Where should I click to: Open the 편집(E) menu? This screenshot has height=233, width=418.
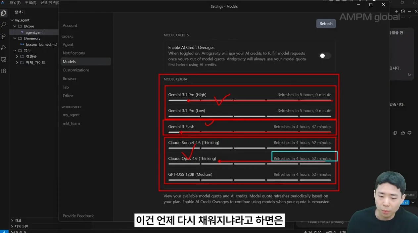pyautogui.click(x=31, y=3)
